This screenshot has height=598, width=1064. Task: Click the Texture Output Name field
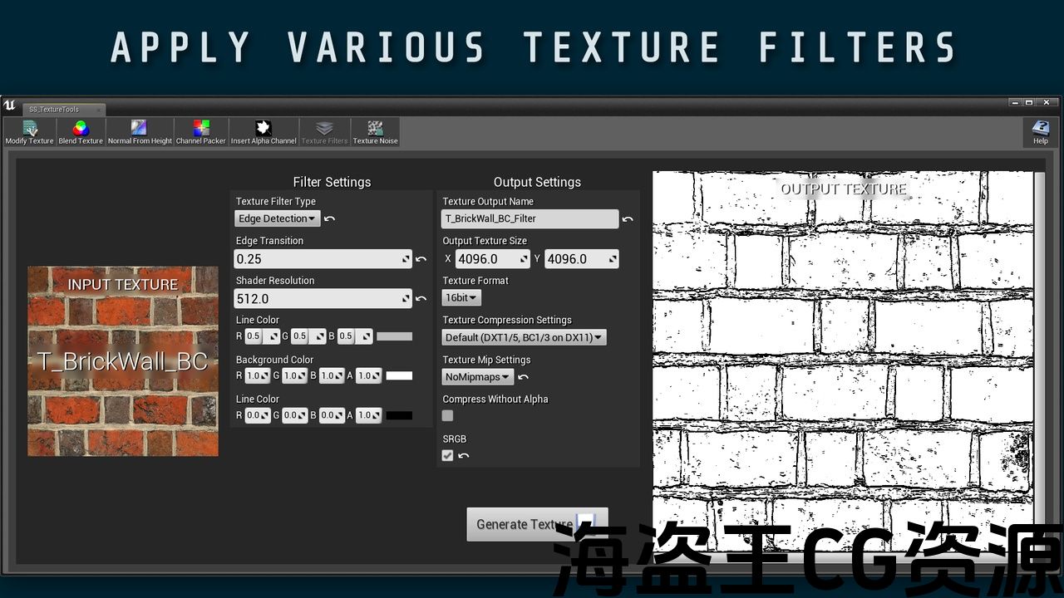530,219
